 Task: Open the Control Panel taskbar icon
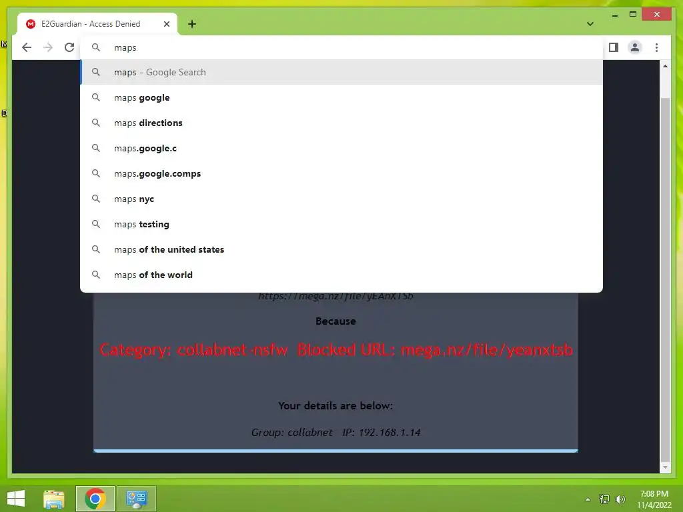(137, 499)
